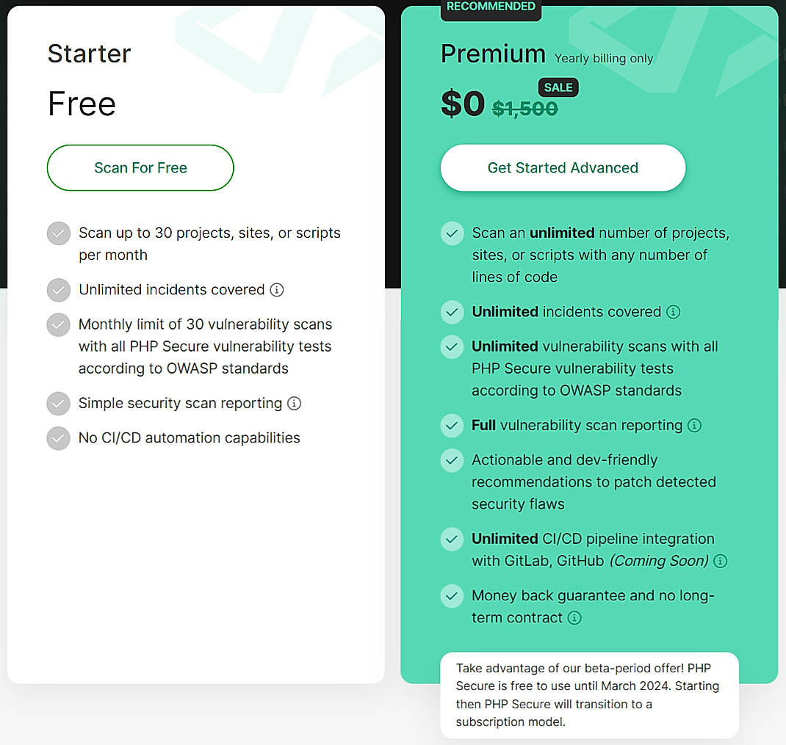Click the info icon beside Premium's Unlimited incidents covered
This screenshot has height=745, width=786.
674,312
